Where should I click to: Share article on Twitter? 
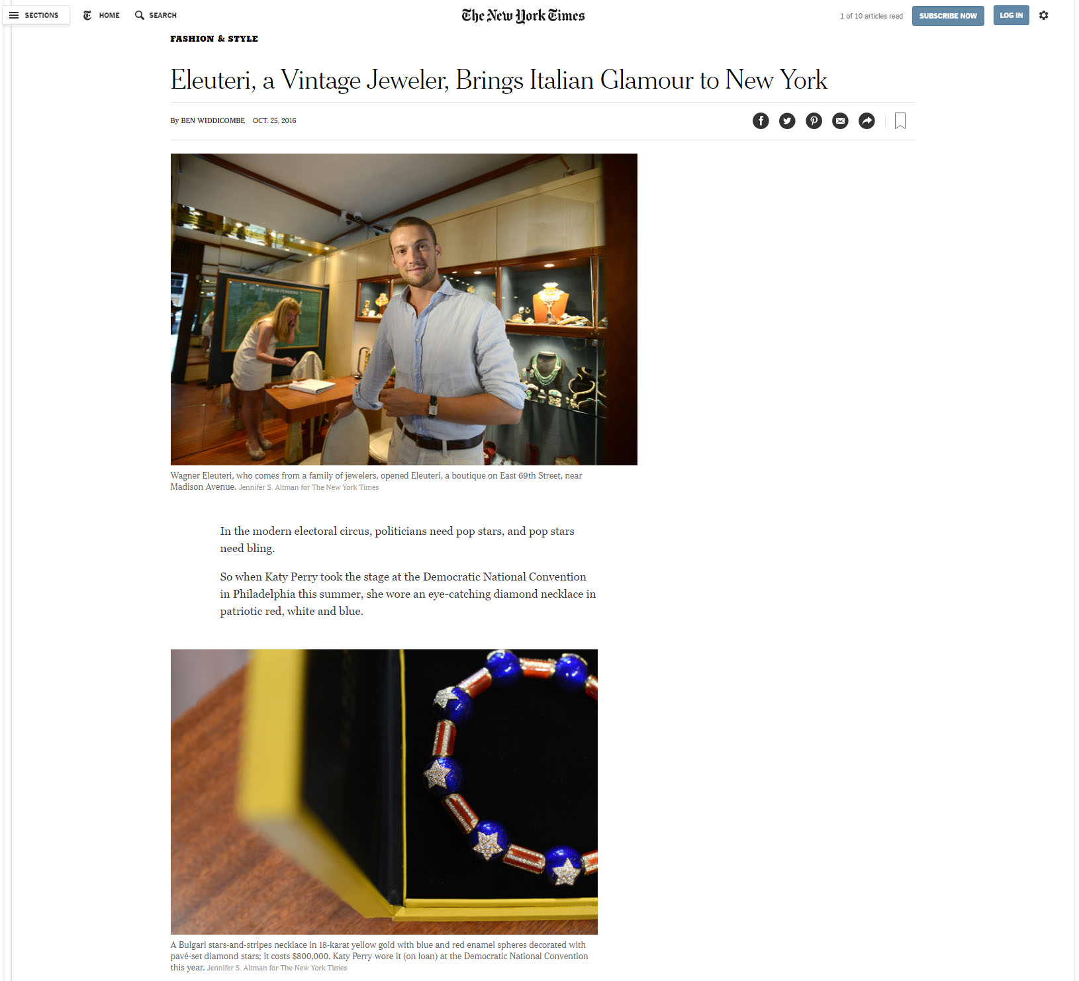787,120
